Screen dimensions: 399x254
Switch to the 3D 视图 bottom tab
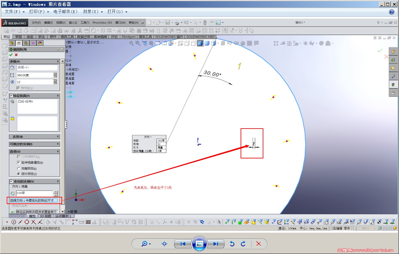pos(45,216)
